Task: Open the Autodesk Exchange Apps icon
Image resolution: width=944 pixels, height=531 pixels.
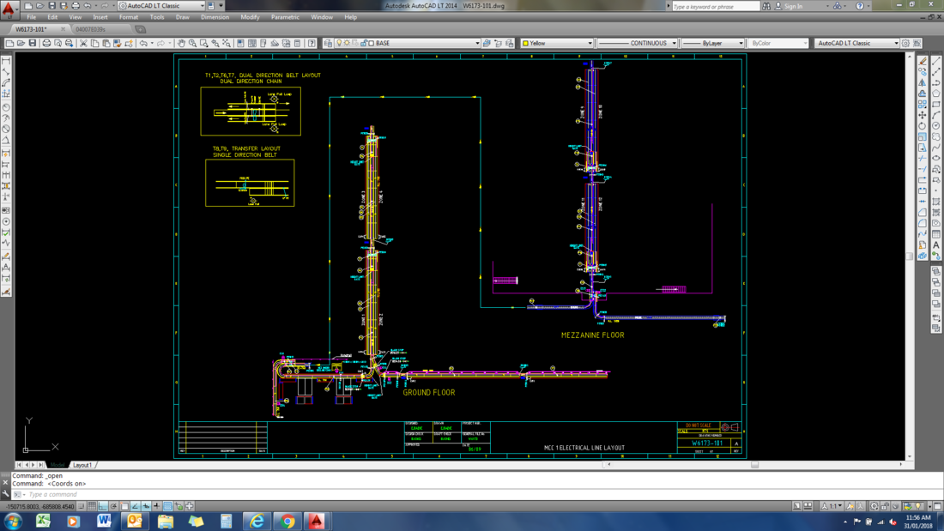Action: coord(838,6)
